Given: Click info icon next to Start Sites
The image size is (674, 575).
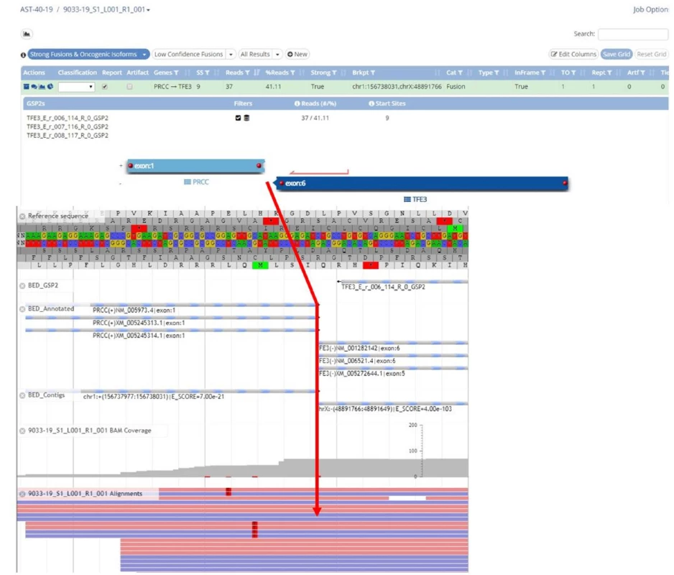Looking at the screenshot, I should [371, 103].
